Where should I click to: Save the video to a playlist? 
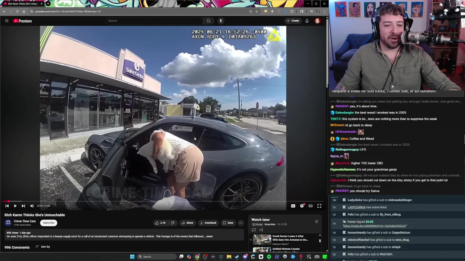(x=228, y=223)
